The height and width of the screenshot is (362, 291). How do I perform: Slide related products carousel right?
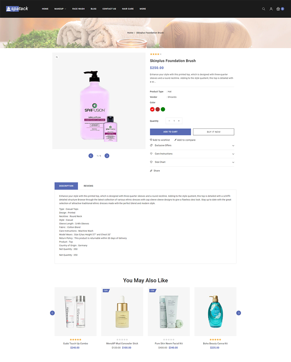pyautogui.click(x=239, y=313)
